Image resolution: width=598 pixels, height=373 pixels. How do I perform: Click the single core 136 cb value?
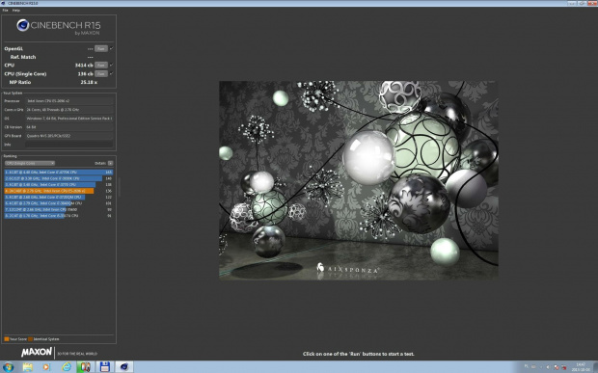pyautogui.click(x=86, y=74)
